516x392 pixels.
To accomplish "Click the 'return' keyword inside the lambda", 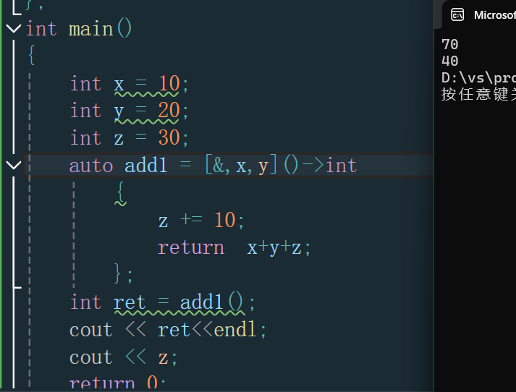I will click(191, 247).
